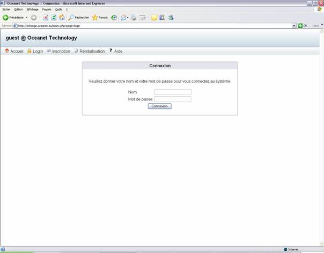Viewport: 324px width, 253px height.
Task: Stop page loading with red X icon
Action: tap(46, 18)
